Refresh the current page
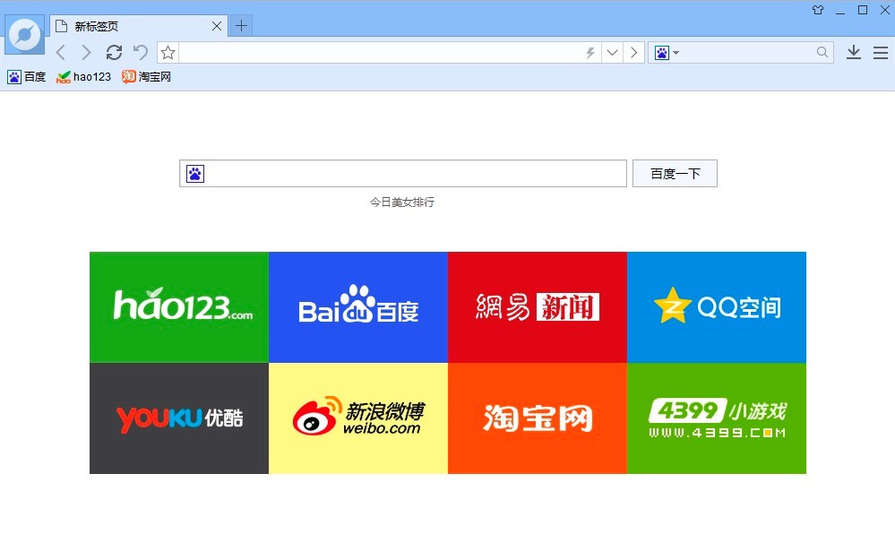The image size is (895, 560). point(114,52)
